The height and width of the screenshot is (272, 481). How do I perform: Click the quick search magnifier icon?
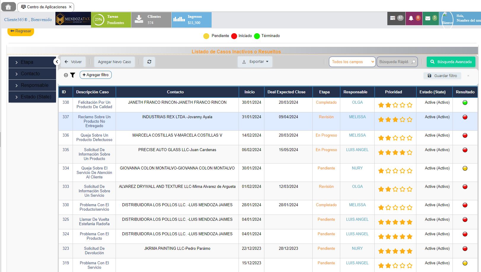(x=413, y=62)
